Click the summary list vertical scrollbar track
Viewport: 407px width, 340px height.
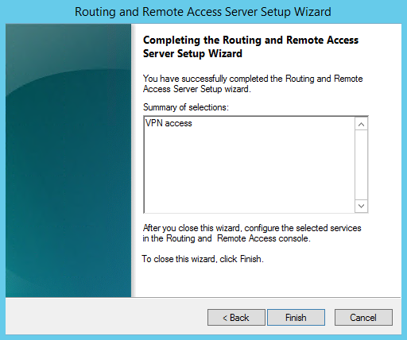click(x=361, y=164)
